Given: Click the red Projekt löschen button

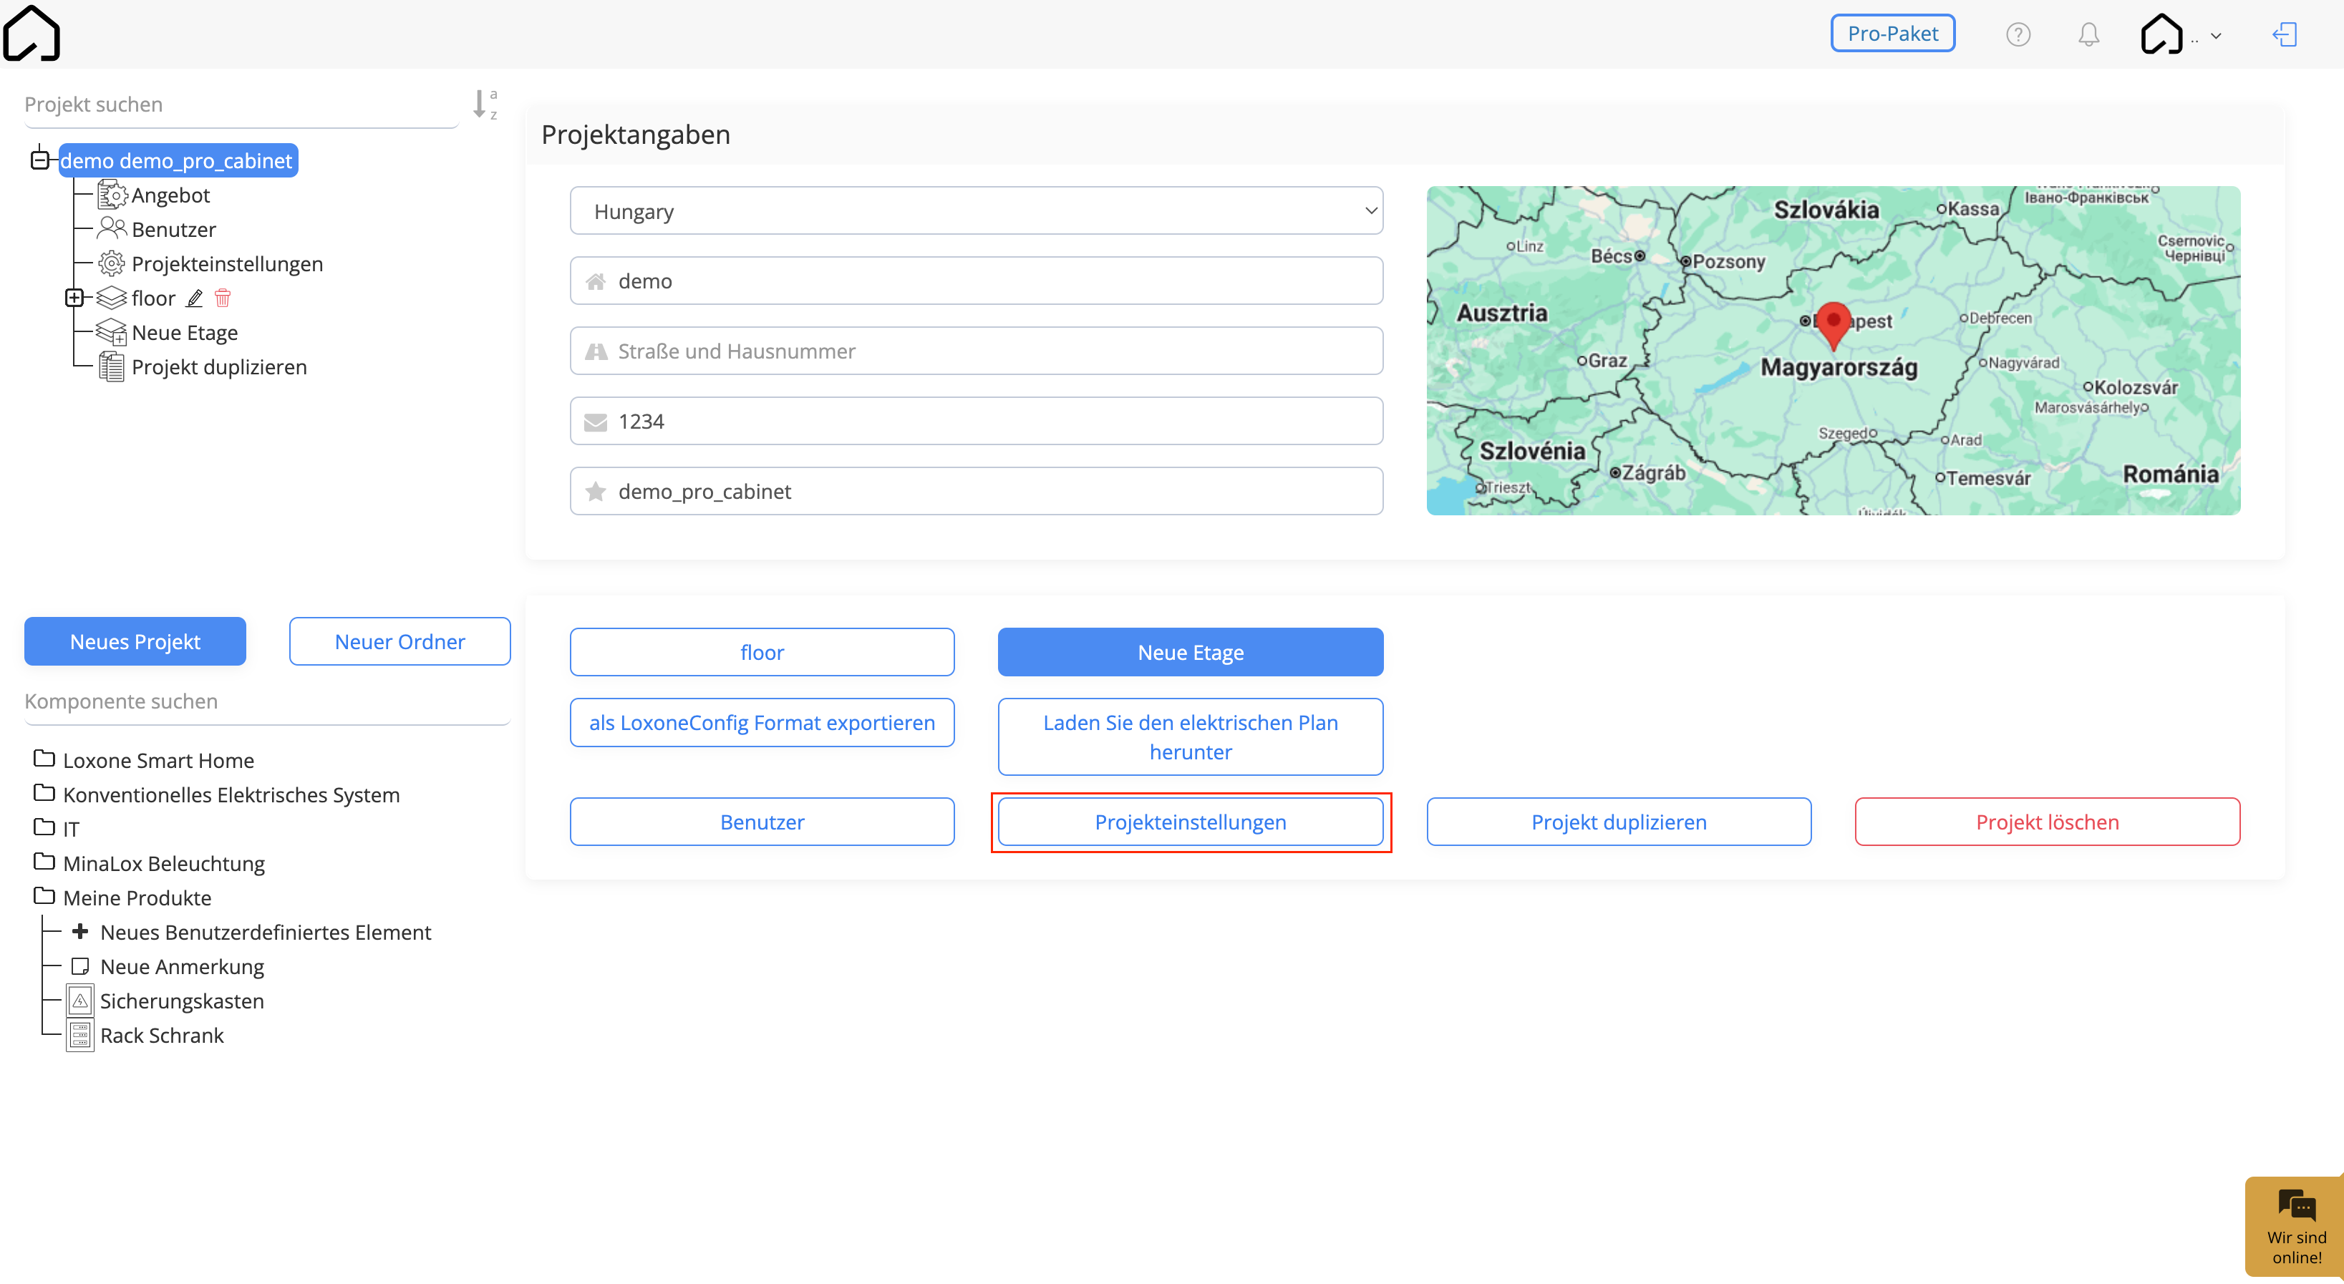Looking at the screenshot, I should click(2046, 821).
